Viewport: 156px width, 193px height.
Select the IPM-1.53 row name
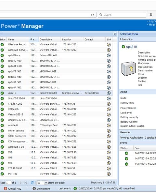(x=13, y=174)
